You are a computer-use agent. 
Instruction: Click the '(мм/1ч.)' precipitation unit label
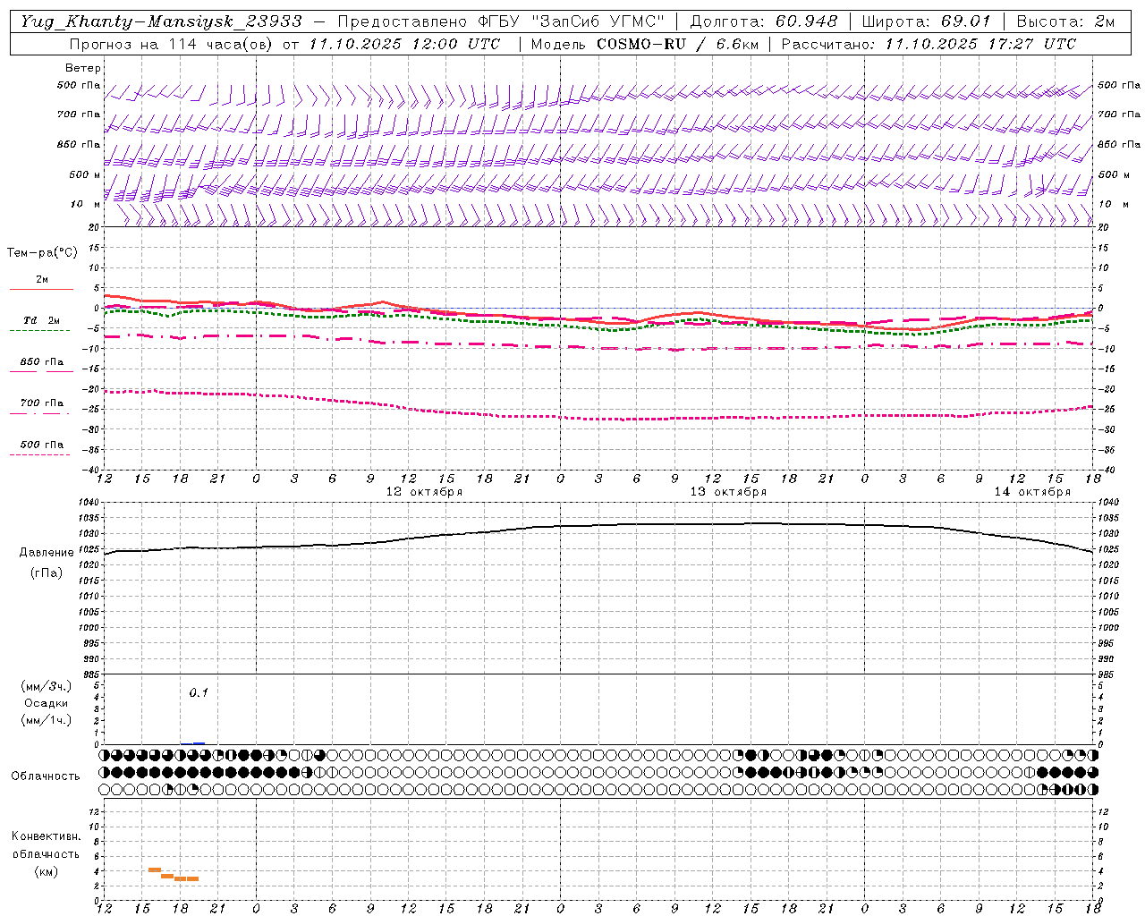coord(47,720)
